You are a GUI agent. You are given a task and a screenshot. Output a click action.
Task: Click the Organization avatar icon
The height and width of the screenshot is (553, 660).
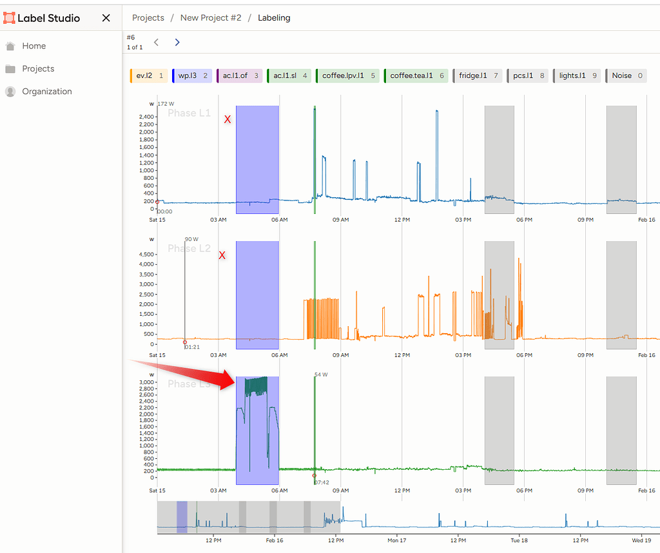(9, 91)
